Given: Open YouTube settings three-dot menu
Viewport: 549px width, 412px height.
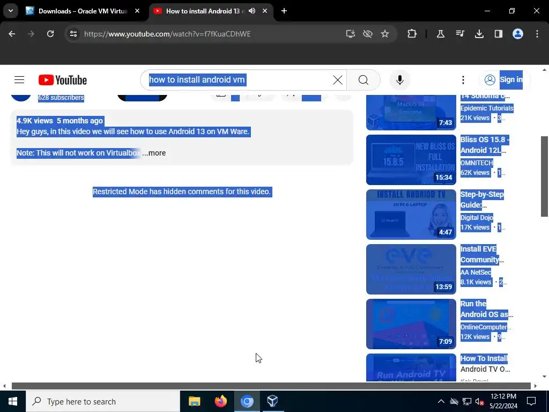Looking at the screenshot, I should (463, 80).
